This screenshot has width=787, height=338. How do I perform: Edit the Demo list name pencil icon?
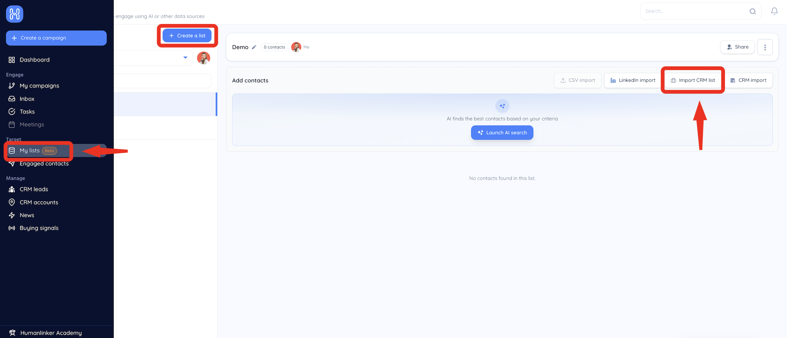(x=254, y=47)
